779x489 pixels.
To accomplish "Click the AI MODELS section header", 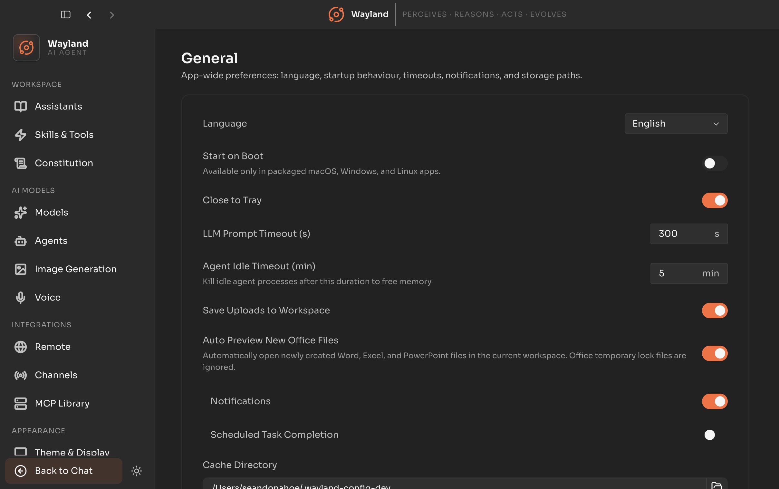I will pos(33,190).
